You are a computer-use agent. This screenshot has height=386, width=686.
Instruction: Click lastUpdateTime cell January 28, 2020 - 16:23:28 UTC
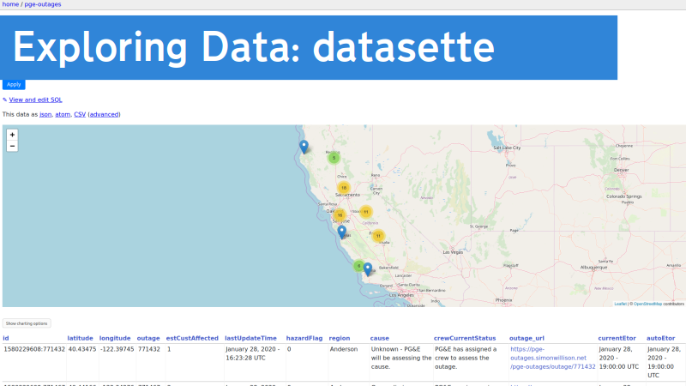click(253, 353)
